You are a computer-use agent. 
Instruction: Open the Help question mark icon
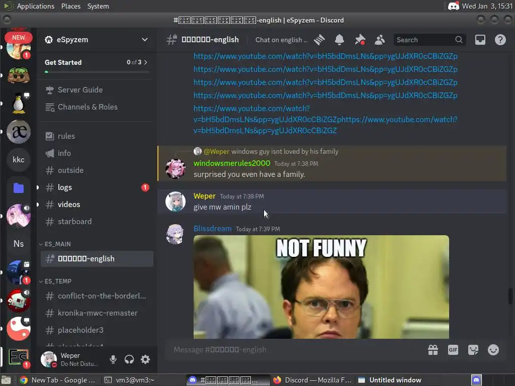click(x=500, y=40)
